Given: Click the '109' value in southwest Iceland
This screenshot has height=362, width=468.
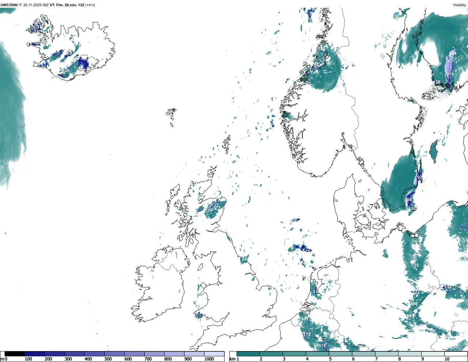Looking at the screenshot, I should (x=65, y=71).
